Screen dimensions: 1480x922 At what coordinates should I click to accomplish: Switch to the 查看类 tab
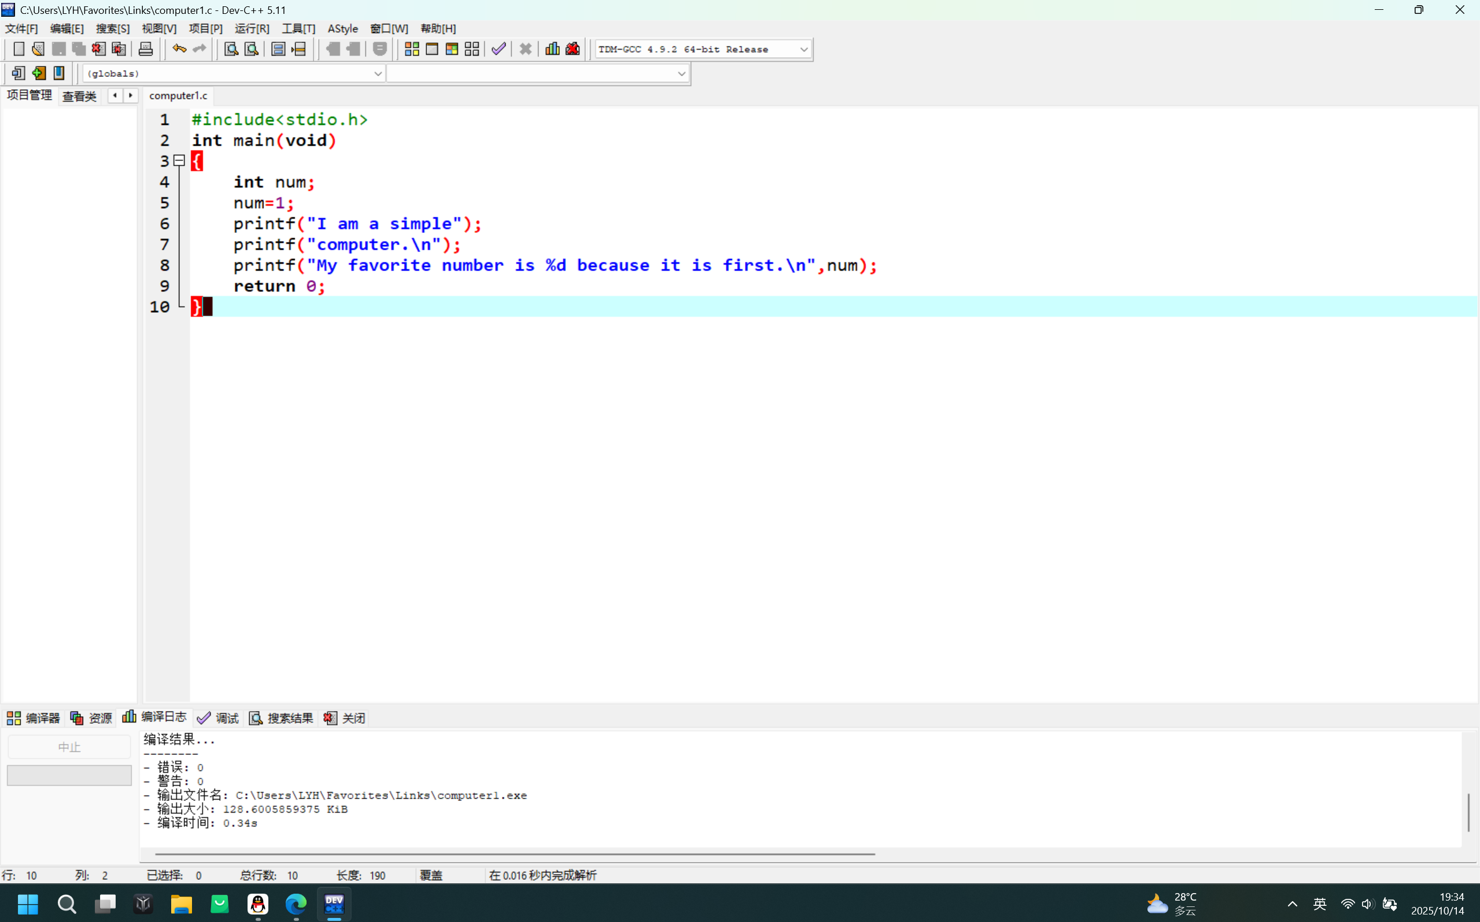[79, 96]
